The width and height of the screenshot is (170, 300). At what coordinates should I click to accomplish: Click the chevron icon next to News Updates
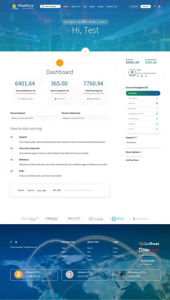[x=141, y=152]
